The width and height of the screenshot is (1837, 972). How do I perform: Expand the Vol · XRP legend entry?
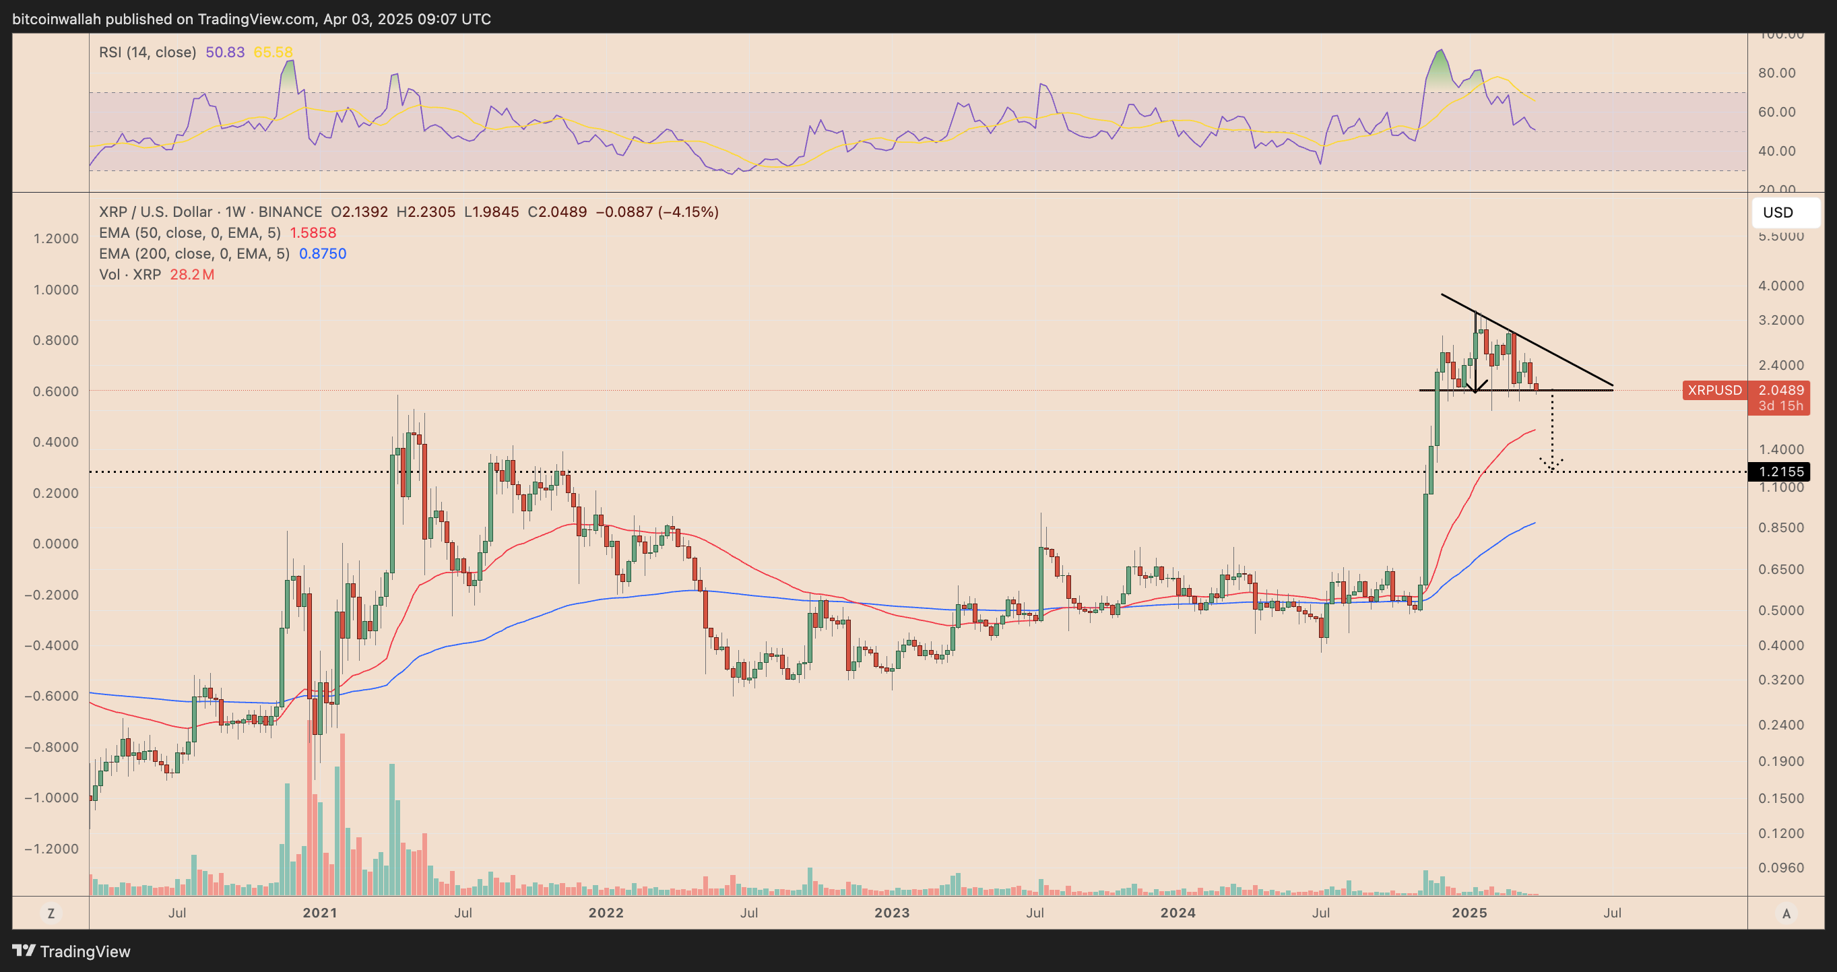click(x=130, y=275)
